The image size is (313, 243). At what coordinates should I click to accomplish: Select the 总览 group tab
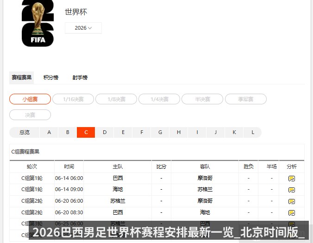[x=25, y=133]
